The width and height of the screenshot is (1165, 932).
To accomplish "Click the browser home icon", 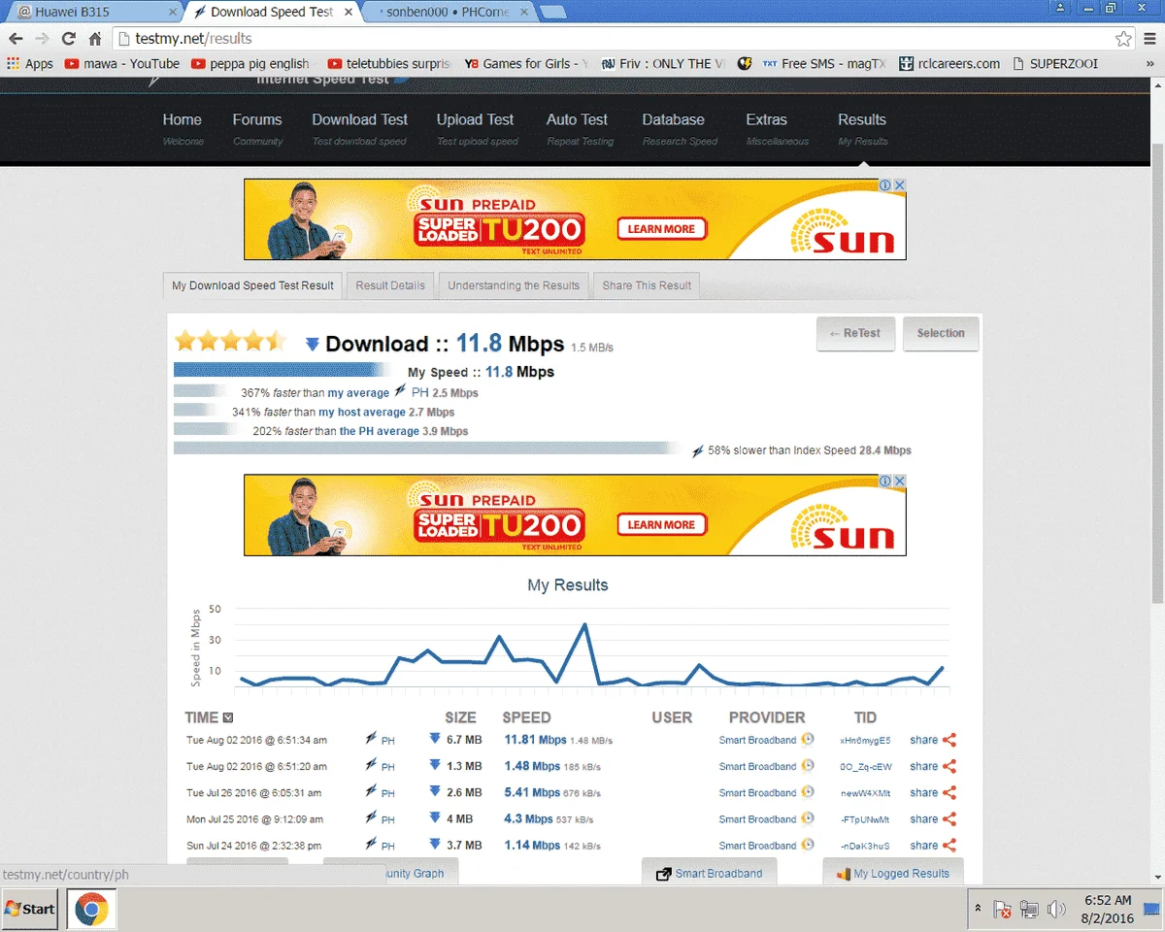I will [95, 39].
